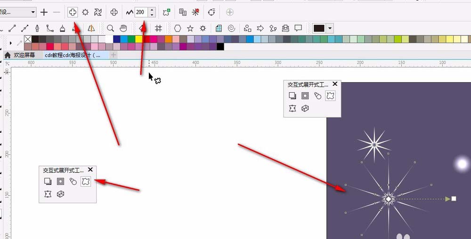The image size is (471, 239).
Task: Select distort tool in white-page flyout
Action: [x=86, y=181]
